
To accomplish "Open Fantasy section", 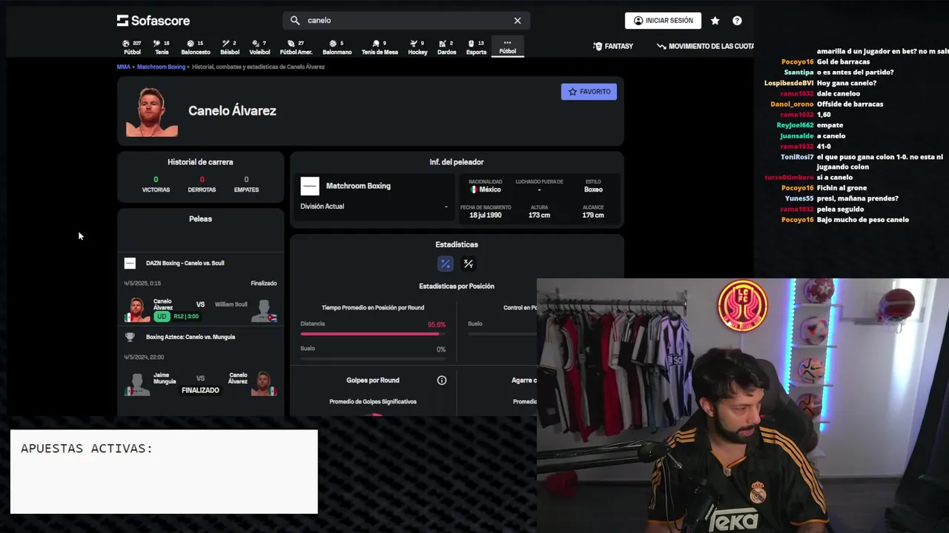I will click(613, 46).
